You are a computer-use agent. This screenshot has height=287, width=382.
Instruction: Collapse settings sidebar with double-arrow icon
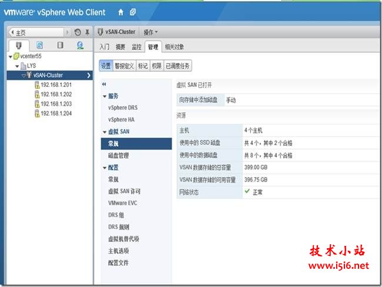pos(104,84)
